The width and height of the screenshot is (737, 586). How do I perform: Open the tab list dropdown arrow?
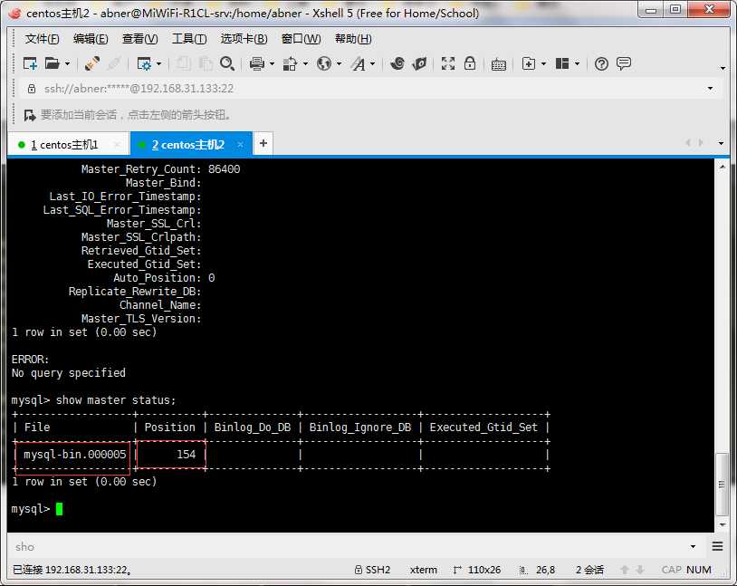721,143
